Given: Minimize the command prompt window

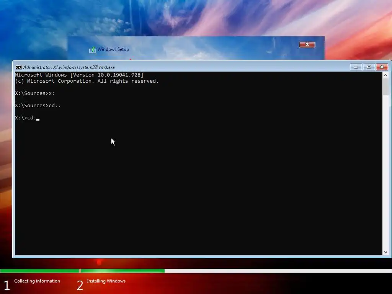Looking at the screenshot, I should point(356,67).
